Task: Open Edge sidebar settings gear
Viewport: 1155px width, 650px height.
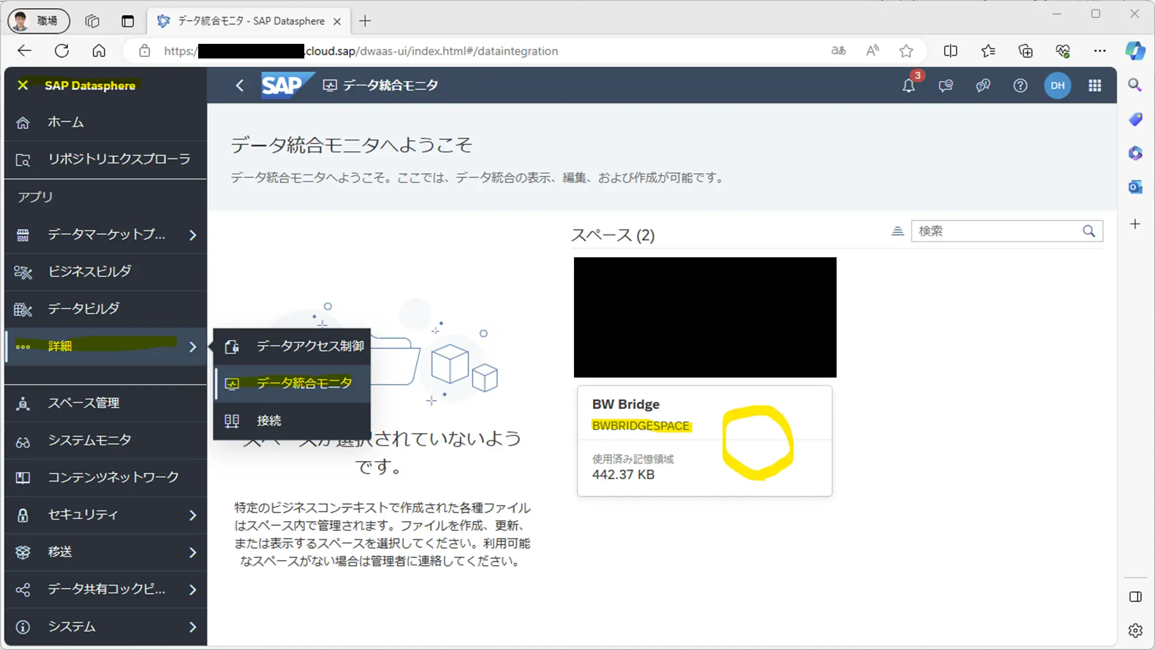Action: coord(1135,630)
